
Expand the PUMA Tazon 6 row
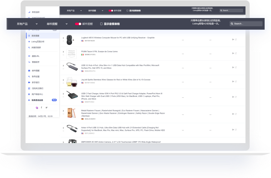[x=63, y=52]
